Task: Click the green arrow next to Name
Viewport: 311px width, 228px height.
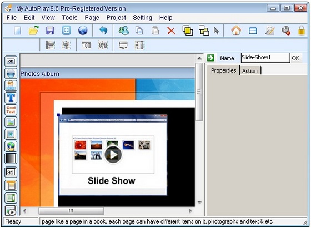Action: tap(210, 58)
